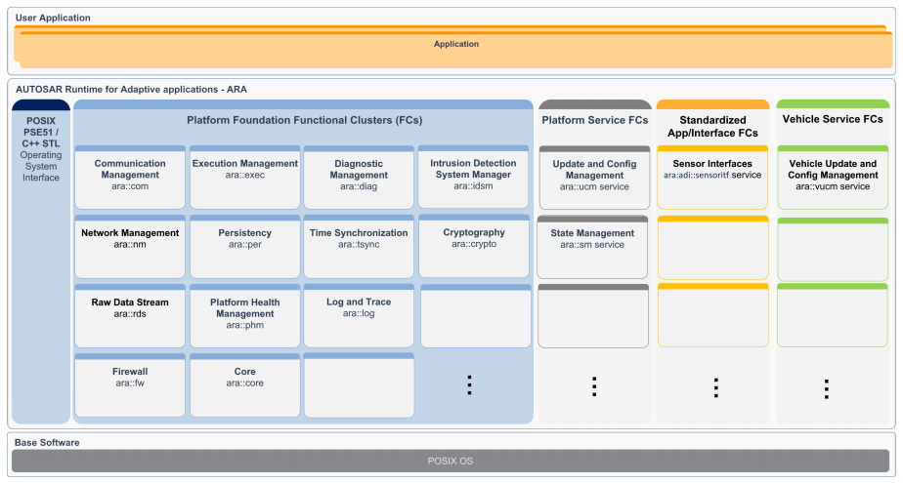Click the Communication Management ara::com box
The width and height of the screenshot is (903, 483).
130,178
